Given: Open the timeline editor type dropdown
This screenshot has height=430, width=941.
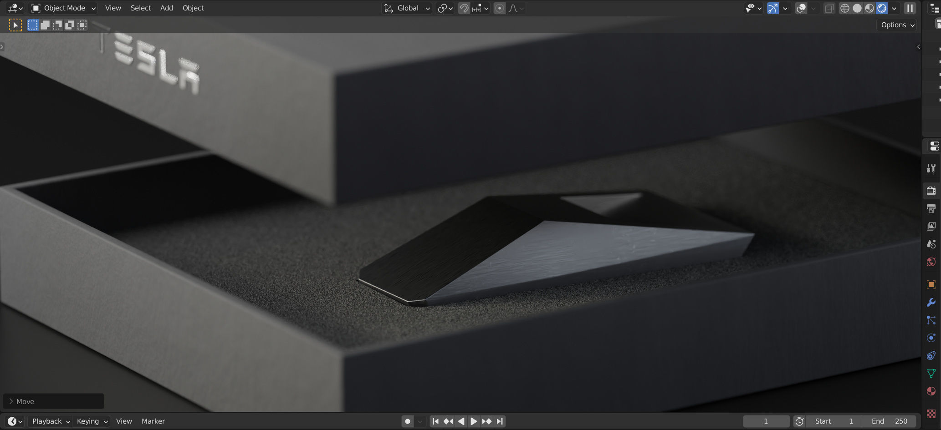Looking at the screenshot, I should coord(15,421).
